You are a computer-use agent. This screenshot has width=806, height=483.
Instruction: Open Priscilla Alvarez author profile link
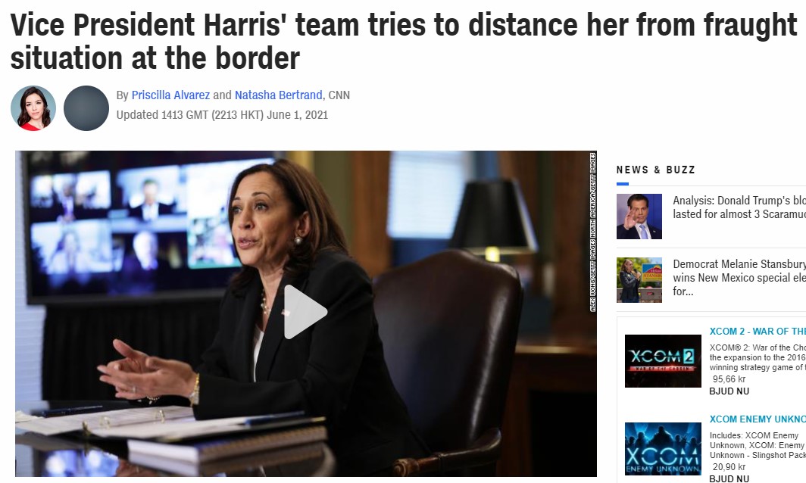tap(170, 95)
